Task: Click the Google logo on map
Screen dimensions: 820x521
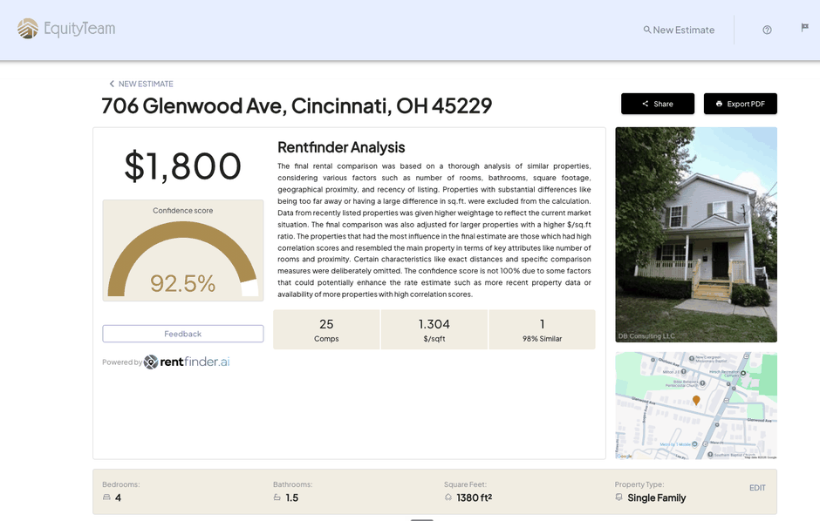Action: click(x=625, y=456)
